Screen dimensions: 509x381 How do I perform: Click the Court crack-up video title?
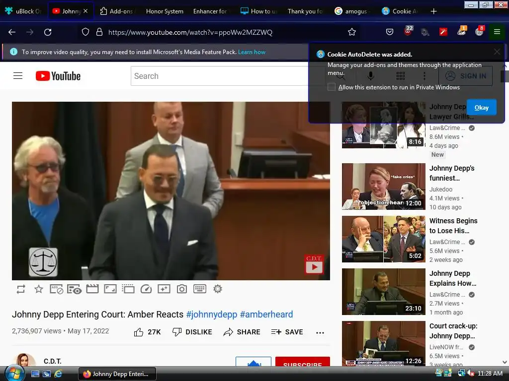pos(453,331)
